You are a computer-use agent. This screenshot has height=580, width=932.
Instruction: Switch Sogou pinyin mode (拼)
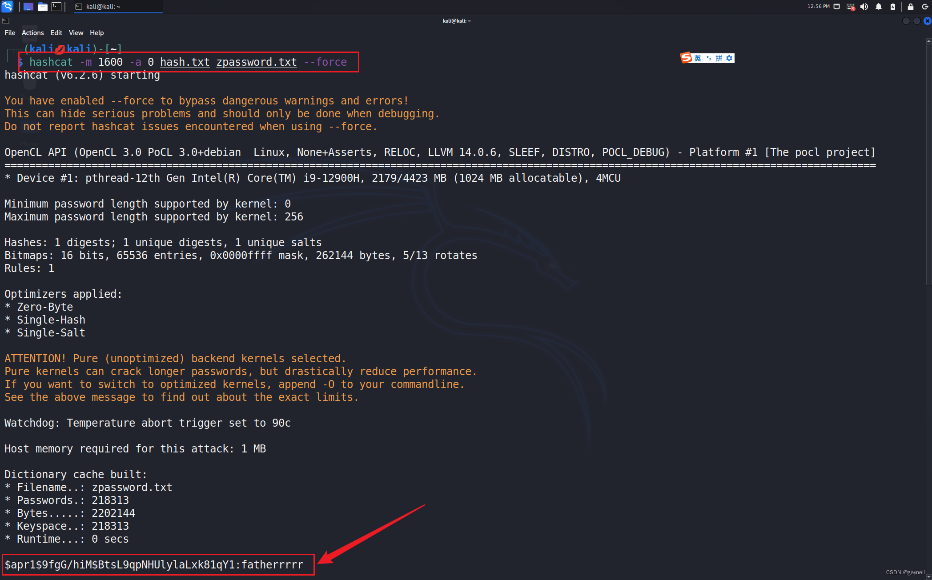[719, 58]
